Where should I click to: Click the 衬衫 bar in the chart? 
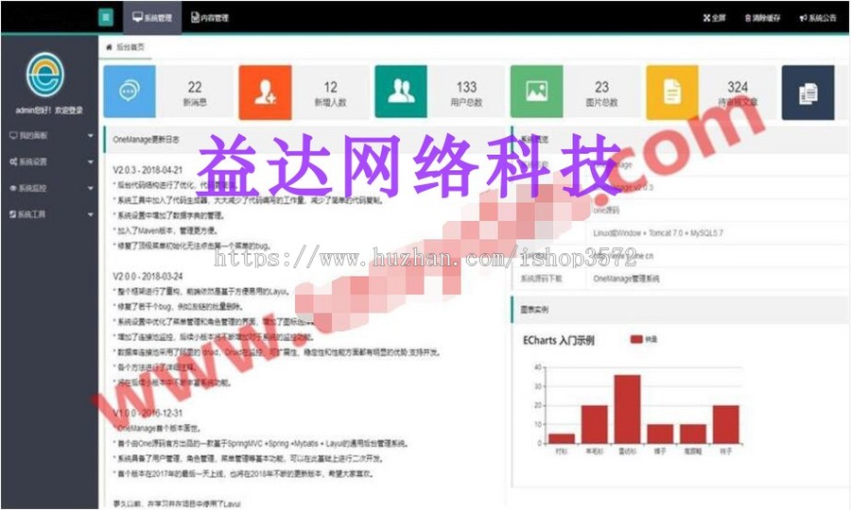pos(562,438)
